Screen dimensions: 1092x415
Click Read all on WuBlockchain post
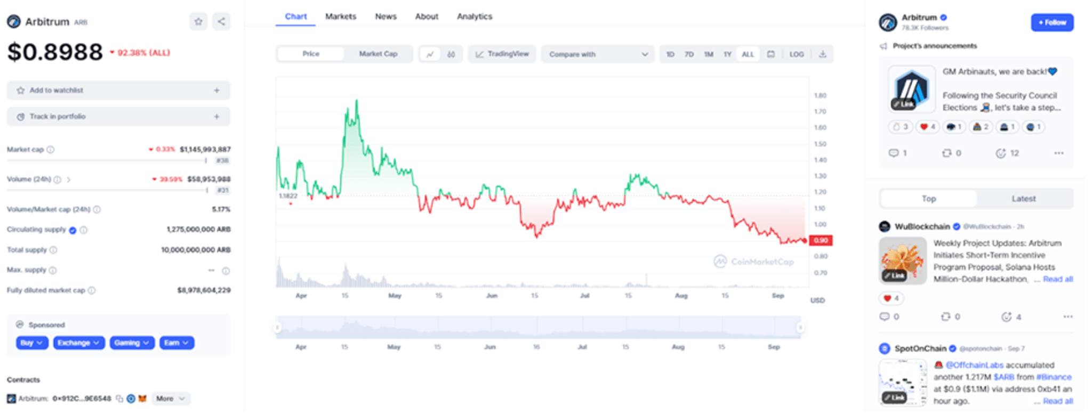pos(1058,279)
